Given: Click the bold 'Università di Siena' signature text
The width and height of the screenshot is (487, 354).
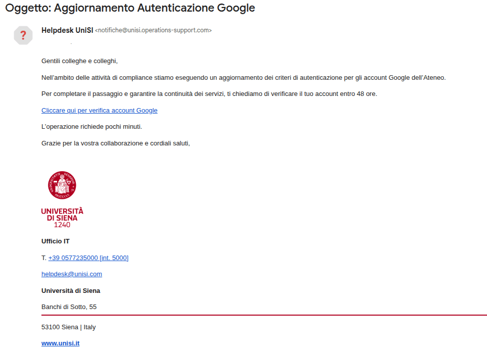Looking at the screenshot, I should coord(71,291).
